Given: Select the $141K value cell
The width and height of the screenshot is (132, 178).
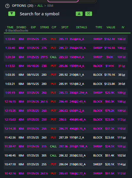Looking at the screenshot, I should tap(110, 66).
